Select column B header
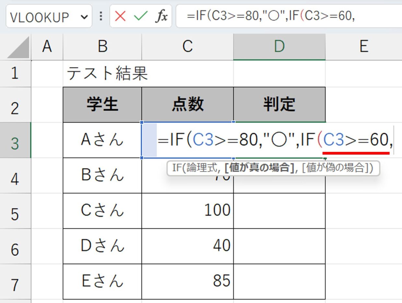The image size is (402, 303). point(102,47)
